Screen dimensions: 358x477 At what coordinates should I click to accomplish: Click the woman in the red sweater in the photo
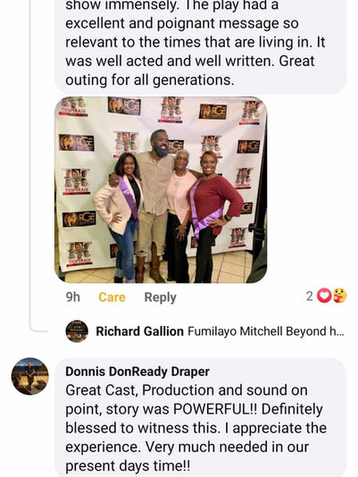pyautogui.click(x=214, y=216)
